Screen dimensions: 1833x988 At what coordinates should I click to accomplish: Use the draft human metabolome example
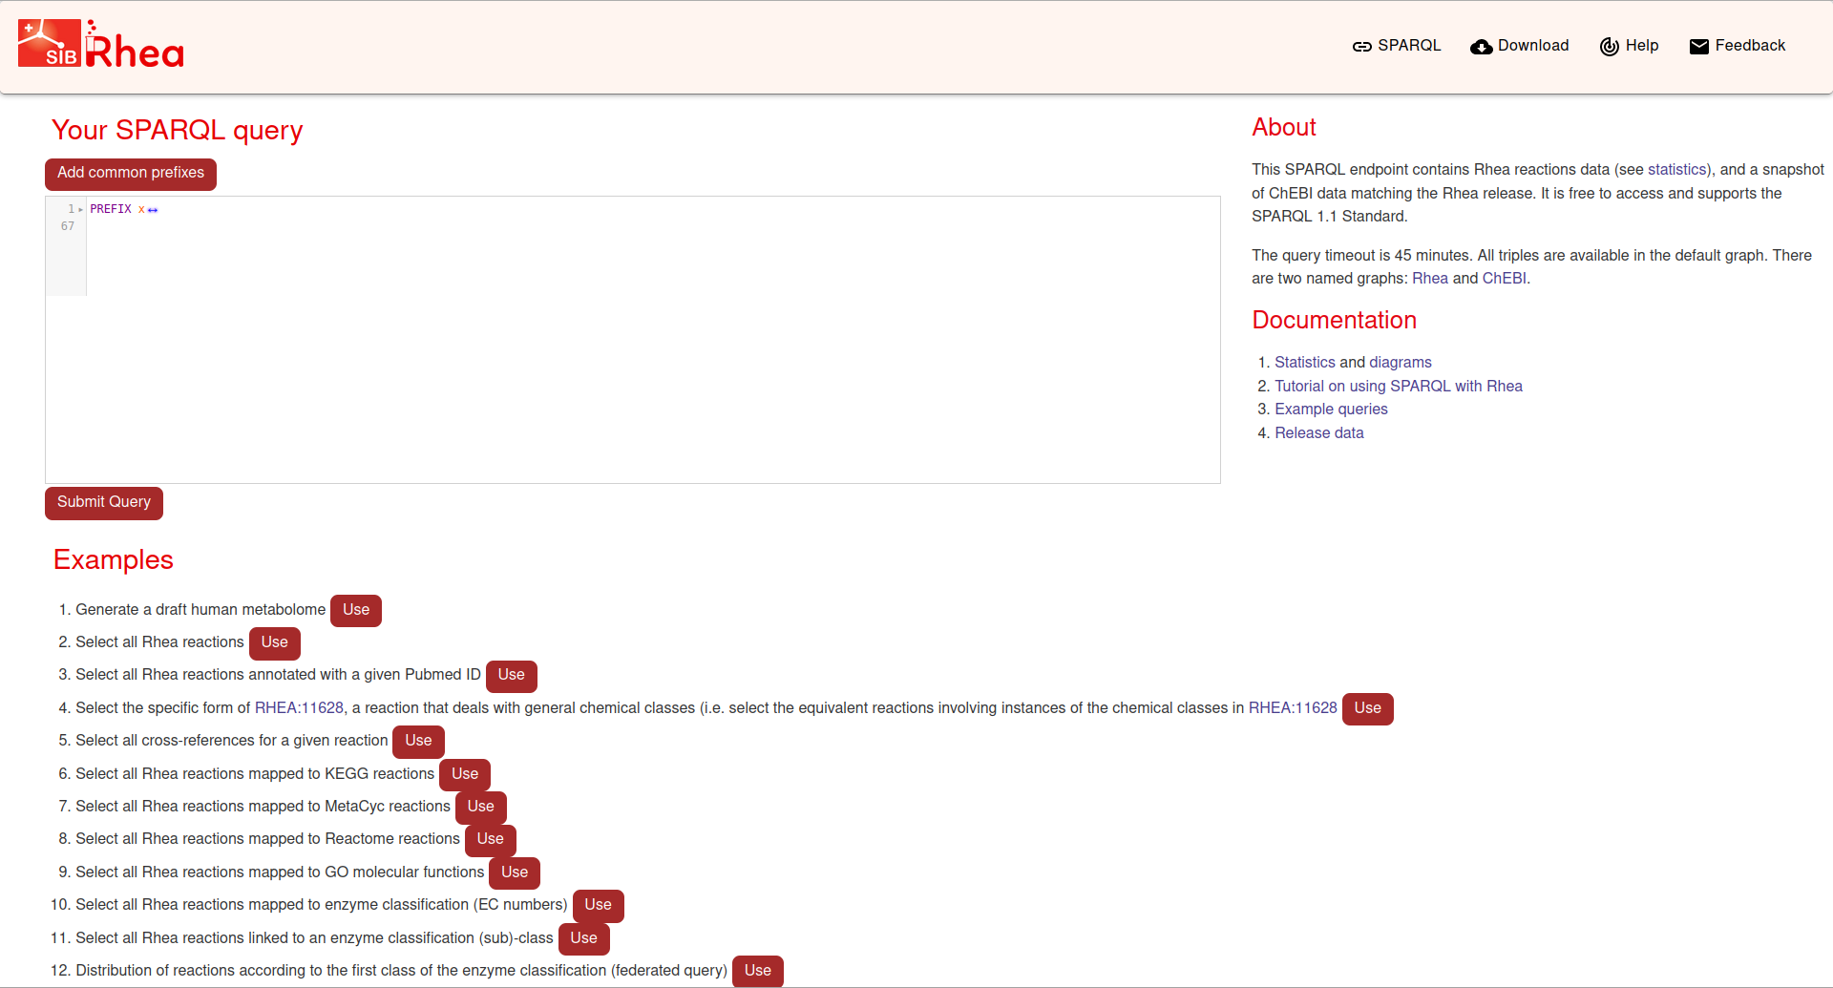(356, 611)
